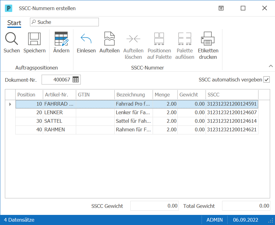Click the Suchen magnifier icon
Viewport: 275px width, 225px height.
[x=12, y=39]
